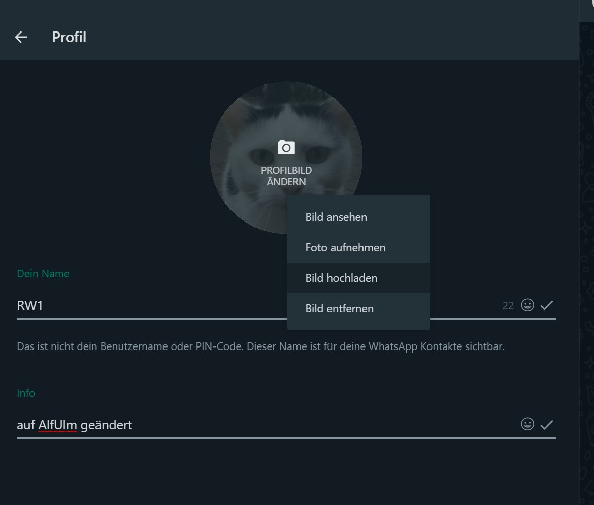Choose Bild entfernen from the menu

pos(358,308)
